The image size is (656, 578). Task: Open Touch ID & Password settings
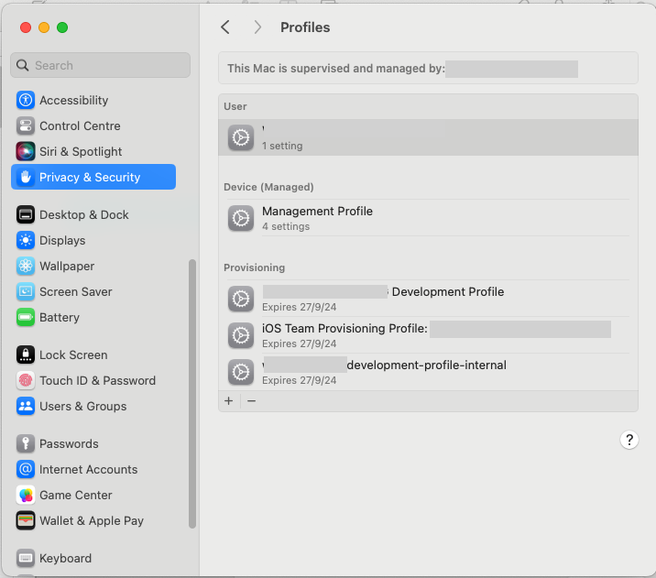(x=97, y=380)
